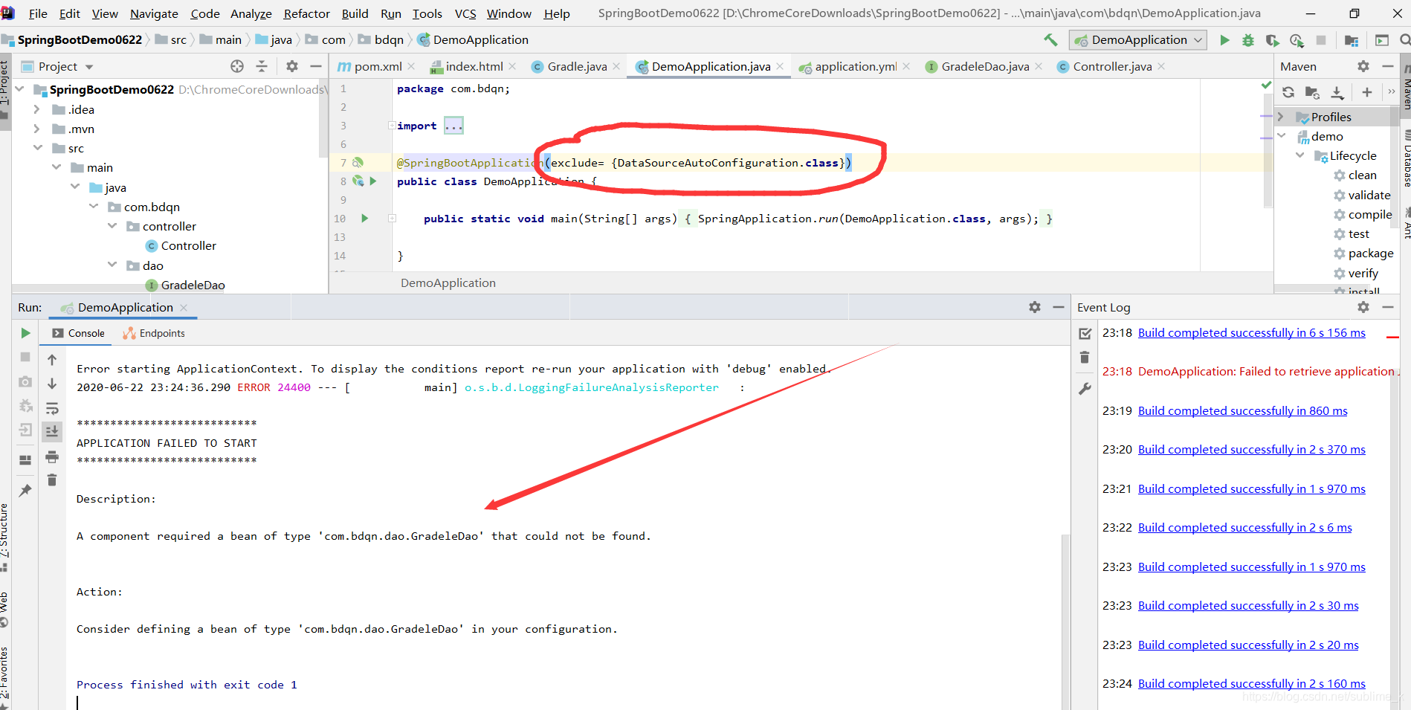The width and height of the screenshot is (1411, 710).
Task: Click the bdqn breadcrumb above the editor
Action: 387,39
